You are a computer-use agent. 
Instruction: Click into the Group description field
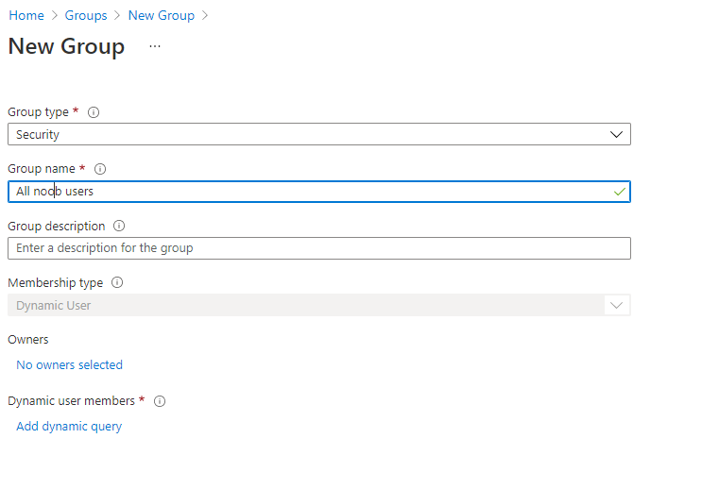click(319, 248)
